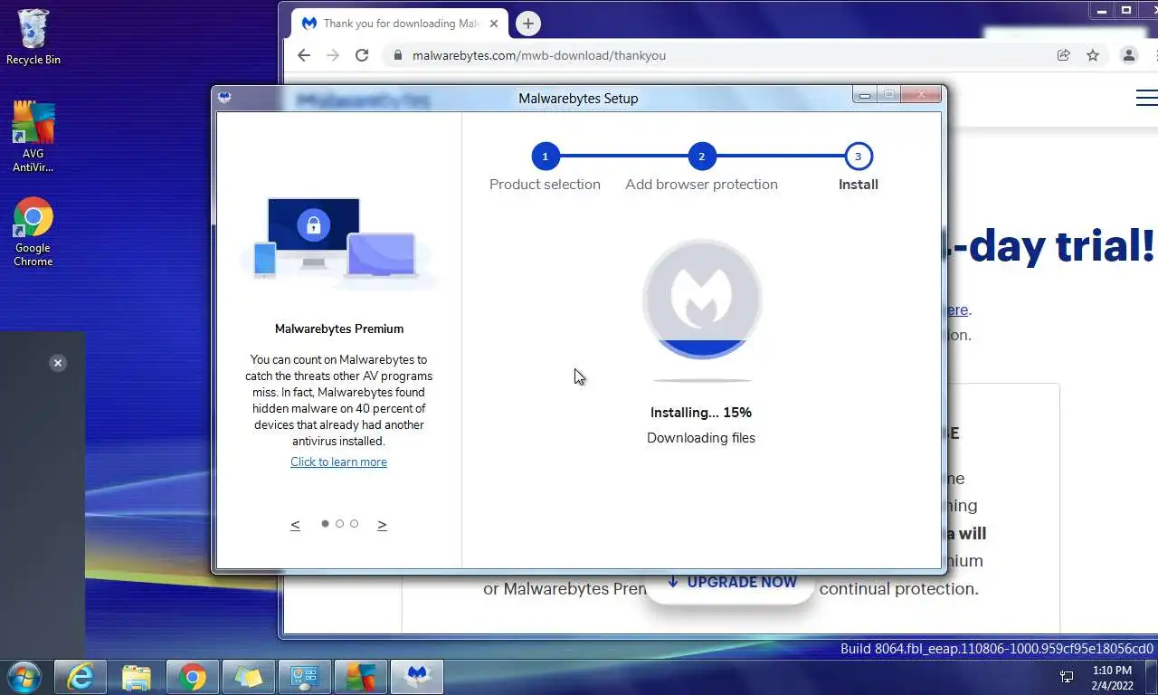Image resolution: width=1158 pixels, height=695 pixels.
Task: Click the UPGRADE NOW button on webpage
Action: (x=731, y=583)
